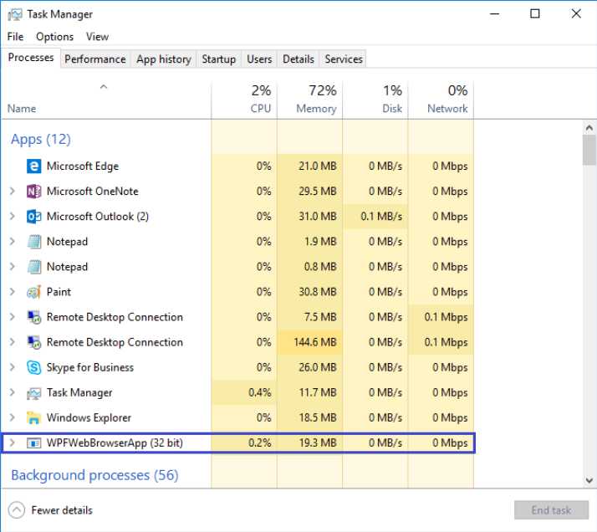Switch to the Performance tab
The height and width of the screenshot is (532, 597).
pyautogui.click(x=95, y=59)
